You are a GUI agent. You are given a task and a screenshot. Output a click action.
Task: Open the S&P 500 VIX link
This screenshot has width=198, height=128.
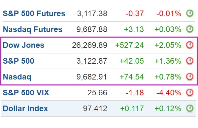26,92
